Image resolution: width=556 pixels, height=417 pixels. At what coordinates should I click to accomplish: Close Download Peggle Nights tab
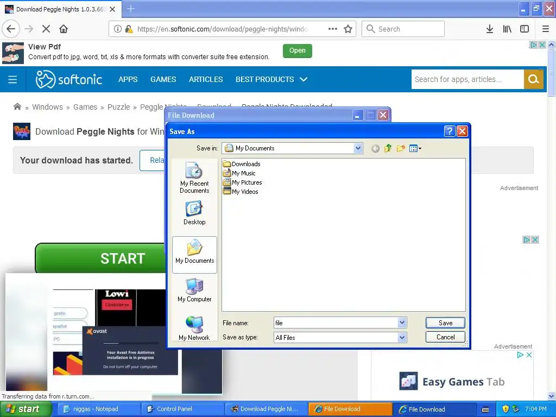[x=112, y=9]
